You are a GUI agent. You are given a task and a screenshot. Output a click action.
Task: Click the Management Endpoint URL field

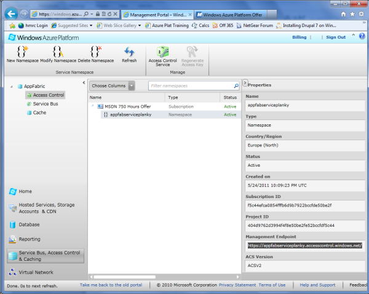pyautogui.click(x=305, y=245)
